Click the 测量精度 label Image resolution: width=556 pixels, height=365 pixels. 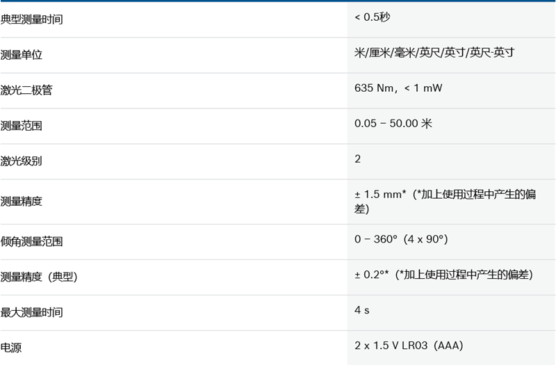(22, 202)
